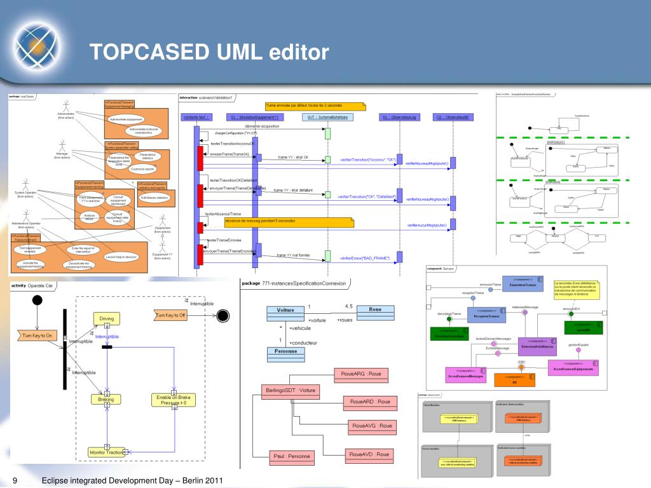Click the Manager actor stick figure
The width and height of the screenshot is (651, 488).
62,146
